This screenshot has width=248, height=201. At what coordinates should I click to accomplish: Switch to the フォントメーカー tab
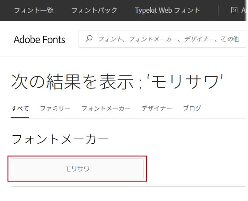point(106,108)
